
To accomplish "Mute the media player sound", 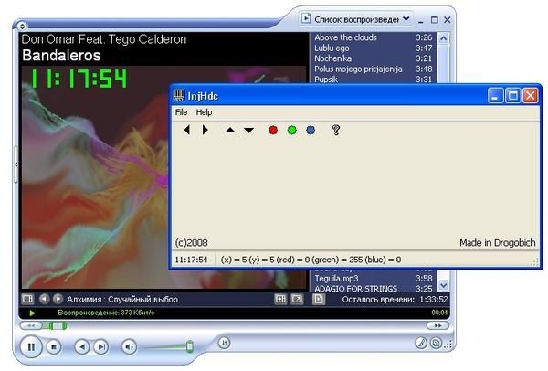I will click(129, 347).
